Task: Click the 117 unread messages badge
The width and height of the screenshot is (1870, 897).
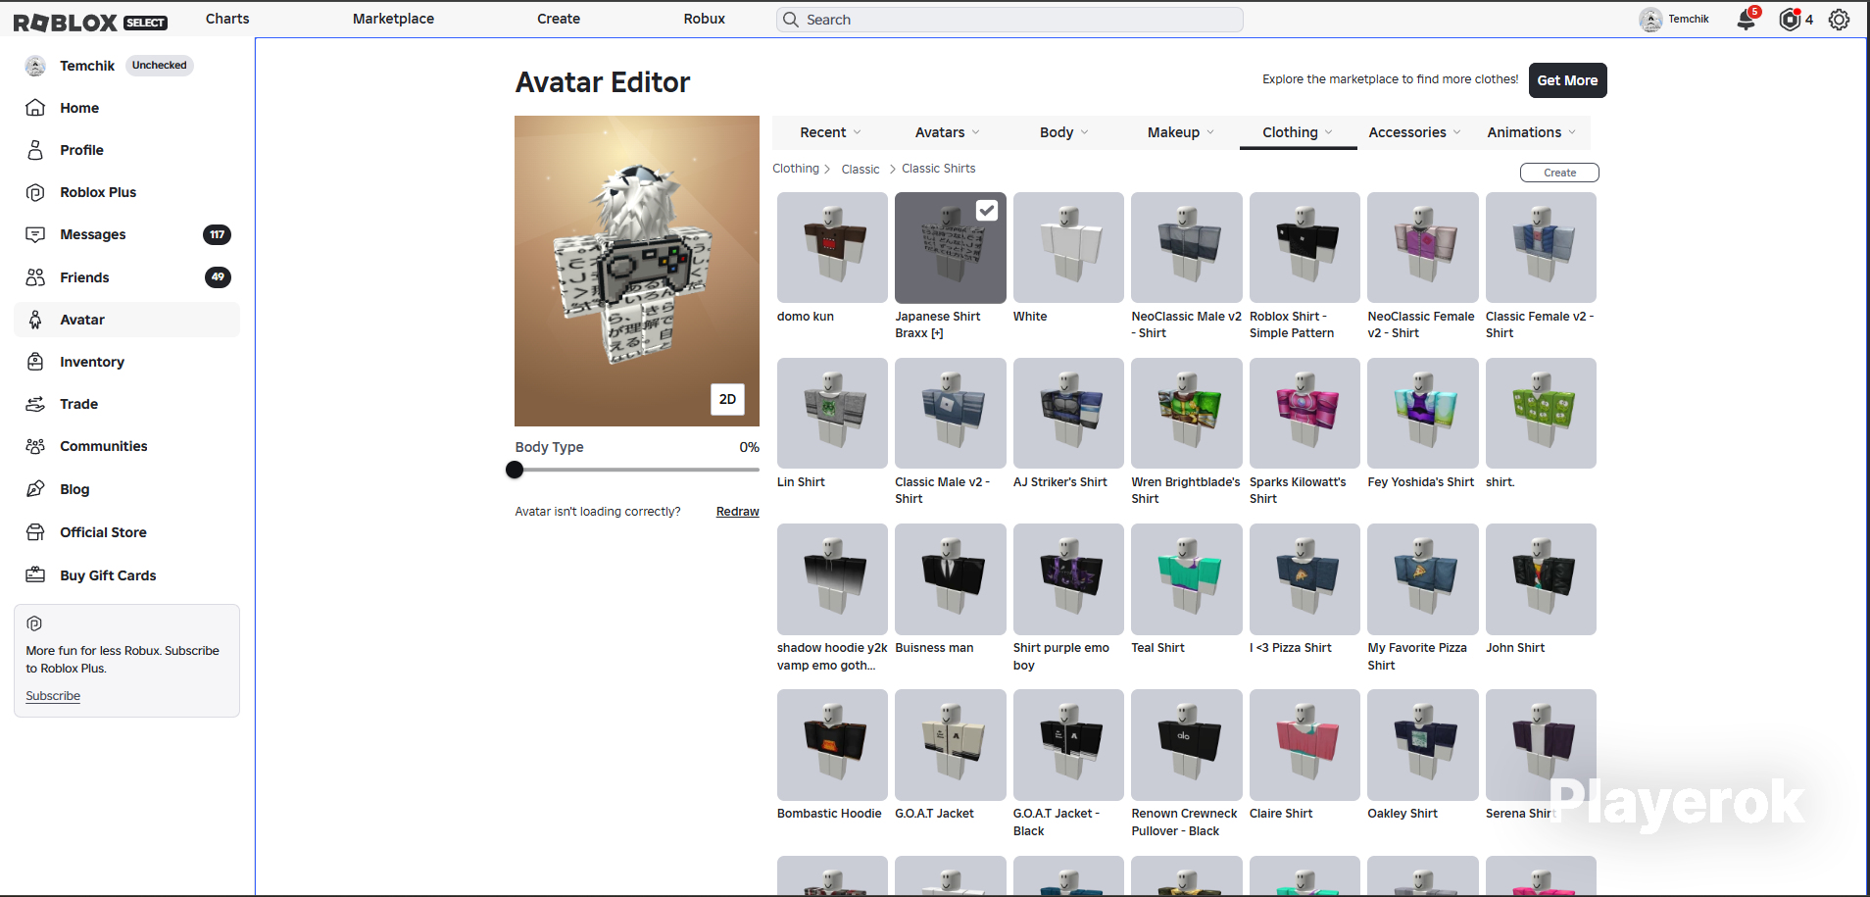Action: coord(217,234)
